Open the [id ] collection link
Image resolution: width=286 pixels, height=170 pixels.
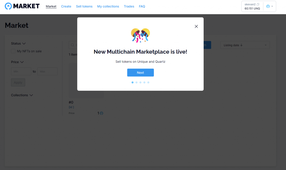click(71, 107)
